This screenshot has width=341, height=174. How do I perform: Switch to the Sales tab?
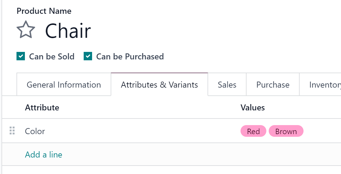click(x=227, y=84)
